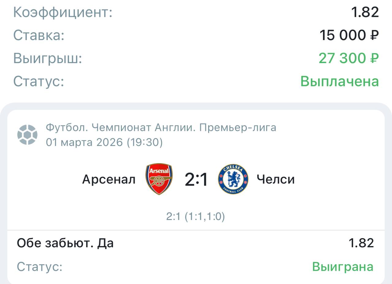Click the 15 000 ₽ stake amount

click(349, 35)
